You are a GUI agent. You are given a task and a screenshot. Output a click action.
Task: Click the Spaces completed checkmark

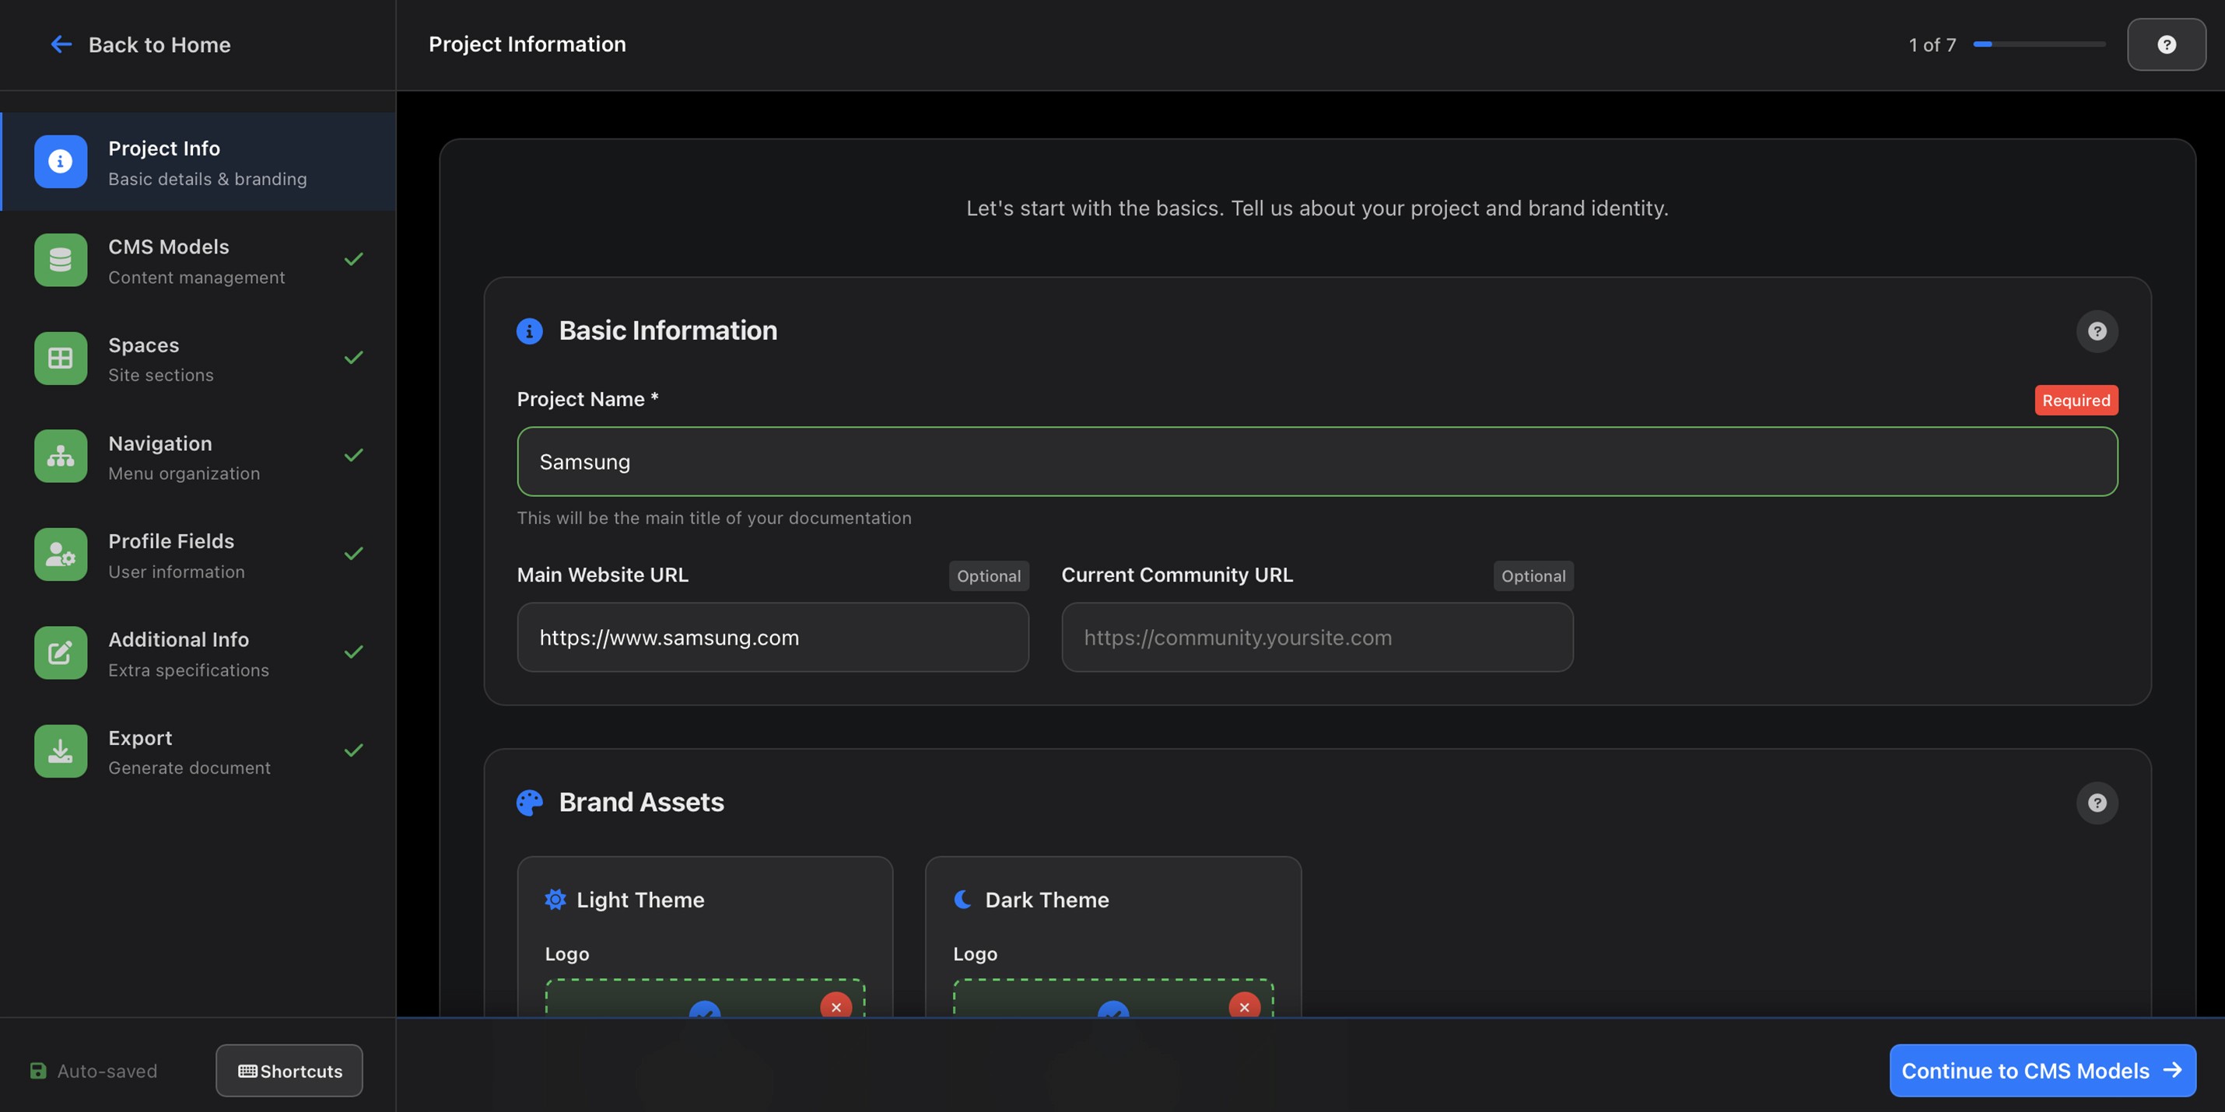pyautogui.click(x=353, y=358)
